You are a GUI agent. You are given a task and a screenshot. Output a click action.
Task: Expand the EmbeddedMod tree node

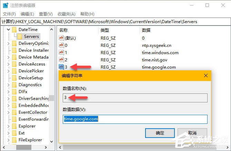[8, 105]
